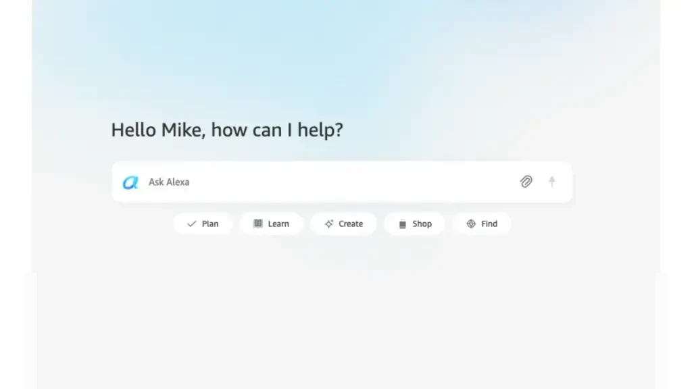Viewport: 692px width, 389px height.
Task: Click the sparkle icon on the Create chip
Action: [329, 224]
